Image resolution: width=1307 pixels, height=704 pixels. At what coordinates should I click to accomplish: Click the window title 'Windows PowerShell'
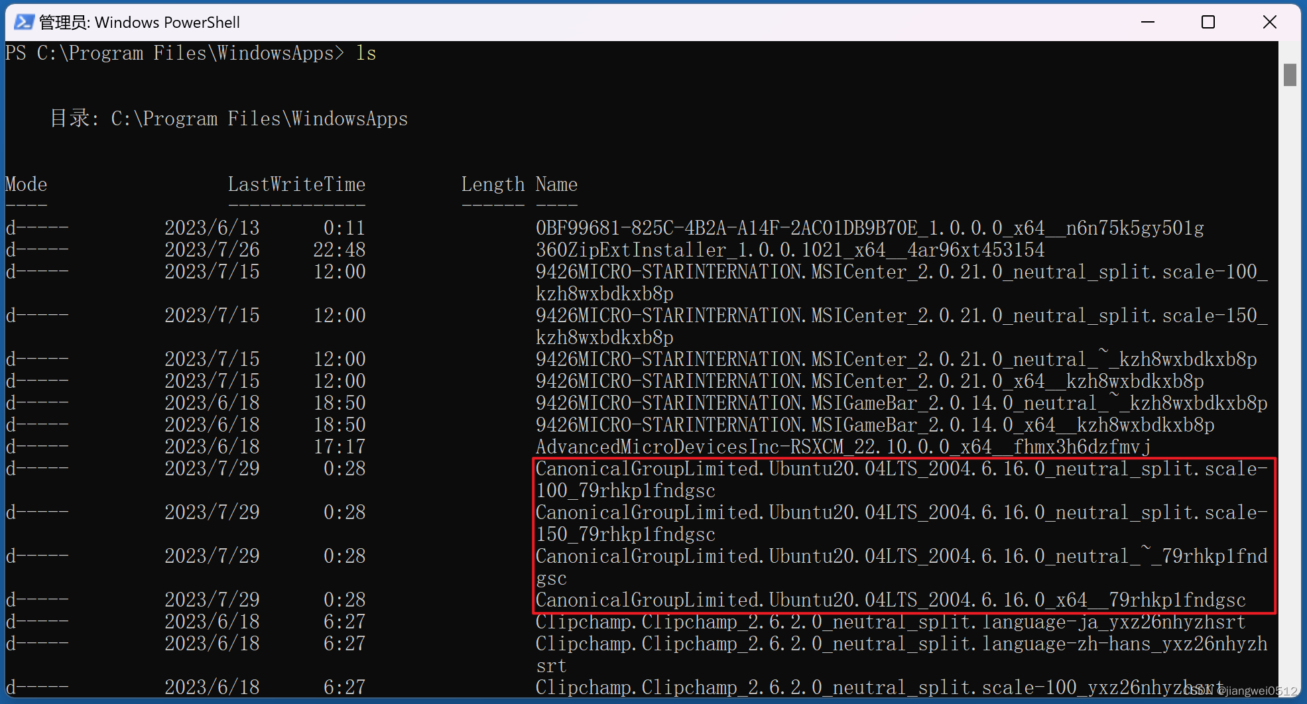point(167,23)
